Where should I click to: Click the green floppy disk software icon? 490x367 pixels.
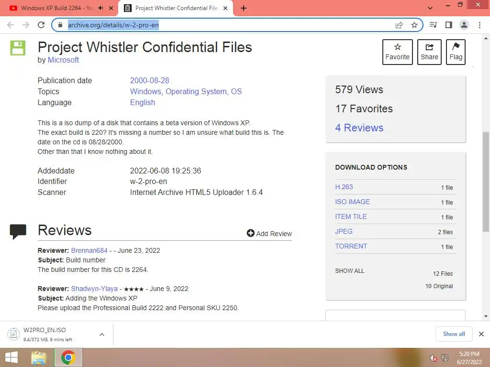pyautogui.click(x=18, y=48)
